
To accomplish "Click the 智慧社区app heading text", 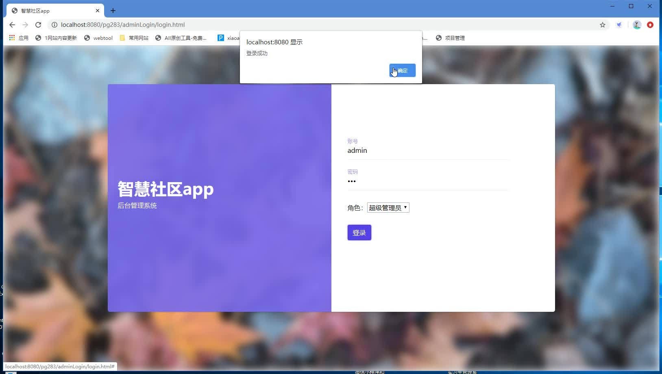I will [x=165, y=189].
